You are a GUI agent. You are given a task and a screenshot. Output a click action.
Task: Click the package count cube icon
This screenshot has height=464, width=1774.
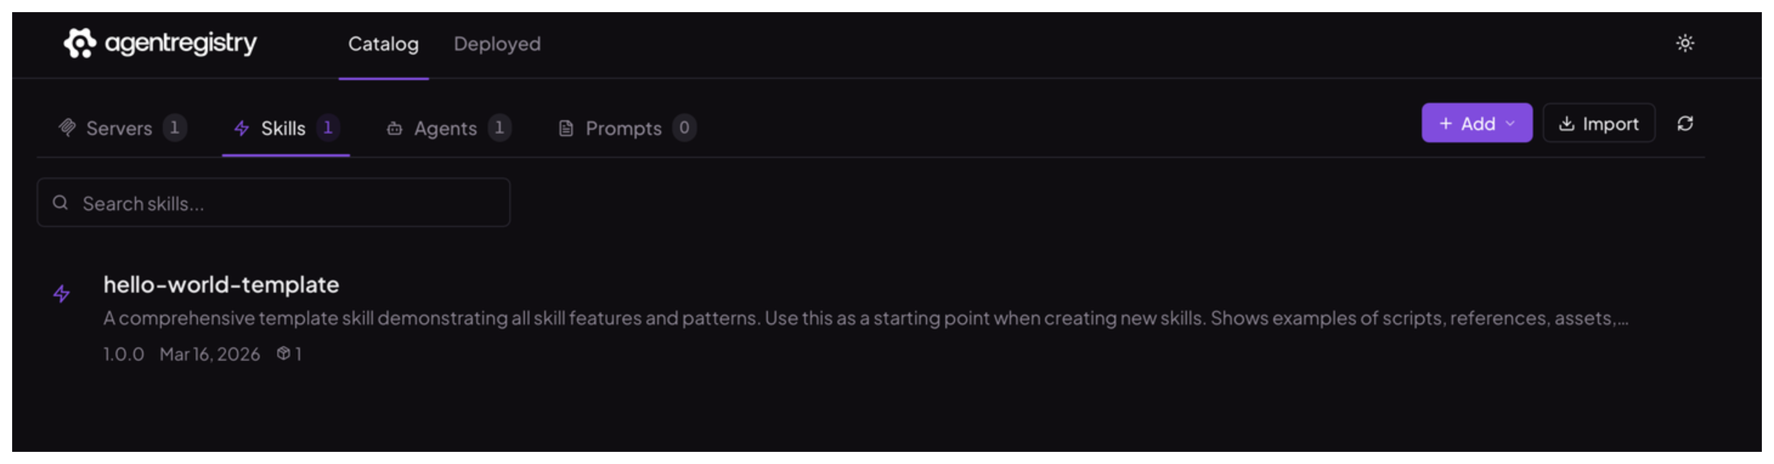coord(283,353)
